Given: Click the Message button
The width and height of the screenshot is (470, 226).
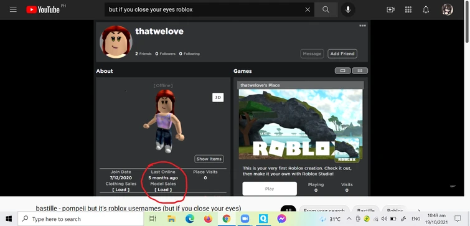Looking at the screenshot, I should 312,54.
